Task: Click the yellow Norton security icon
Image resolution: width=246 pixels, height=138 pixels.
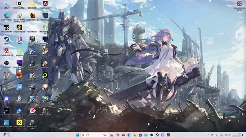Action: [x=19, y=123]
